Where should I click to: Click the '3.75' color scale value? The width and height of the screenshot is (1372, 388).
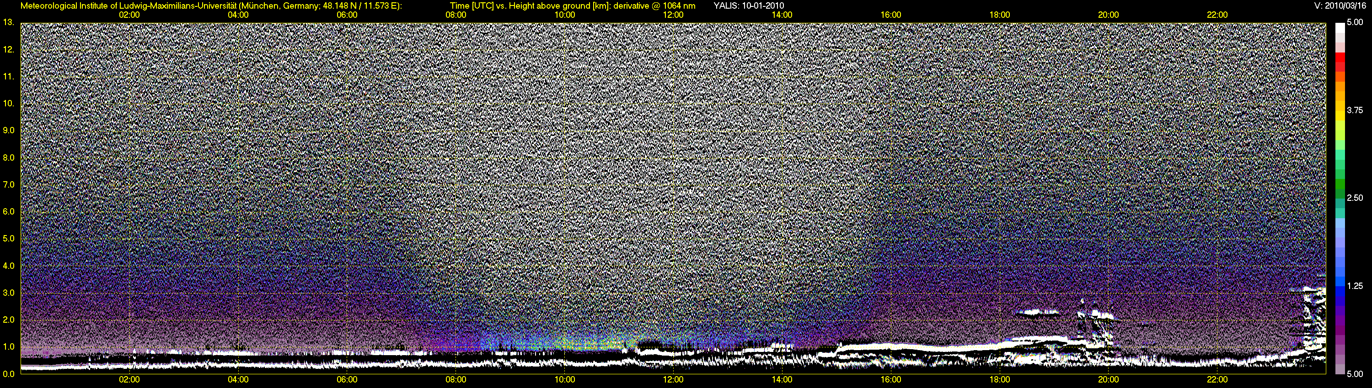tap(1355, 110)
